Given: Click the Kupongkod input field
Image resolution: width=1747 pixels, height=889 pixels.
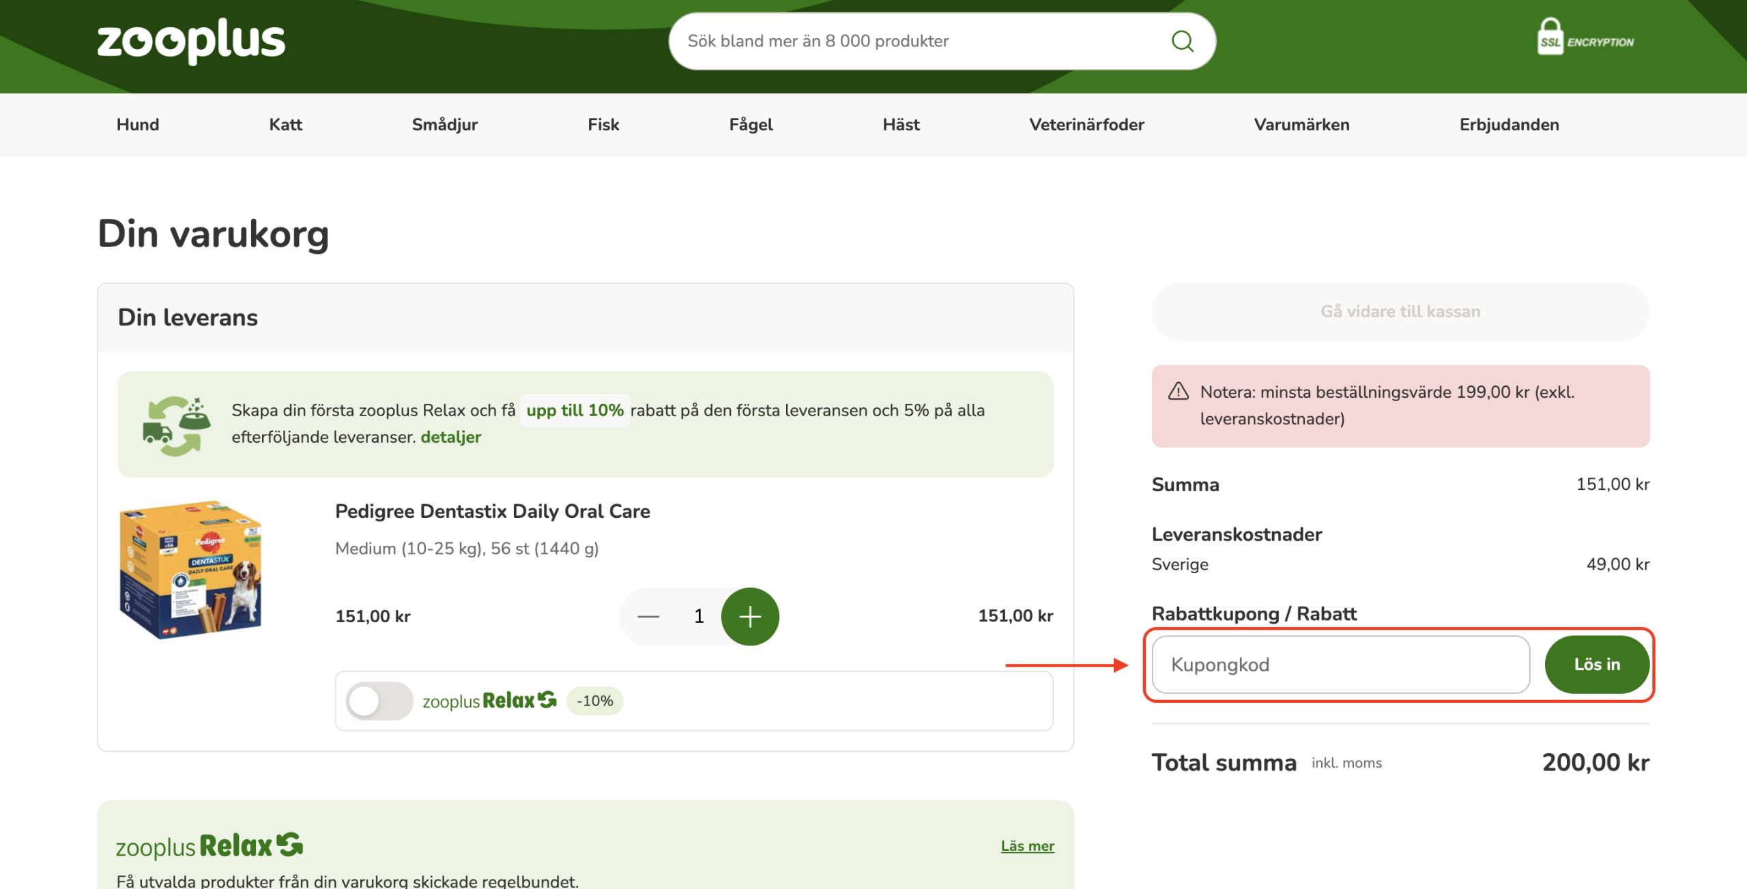Looking at the screenshot, I should tap(1340, 665).
